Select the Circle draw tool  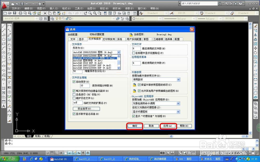[4, 53]
